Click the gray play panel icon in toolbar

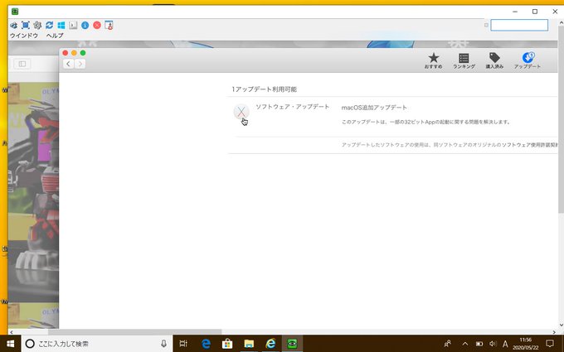pyautogui.click(x=73, y=25)
